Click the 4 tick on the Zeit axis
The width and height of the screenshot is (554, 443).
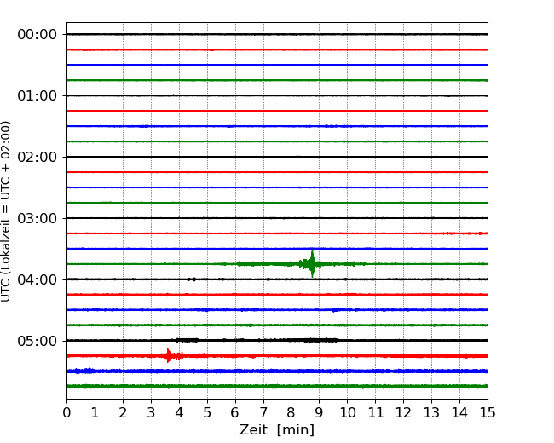(x=179, y=412)
